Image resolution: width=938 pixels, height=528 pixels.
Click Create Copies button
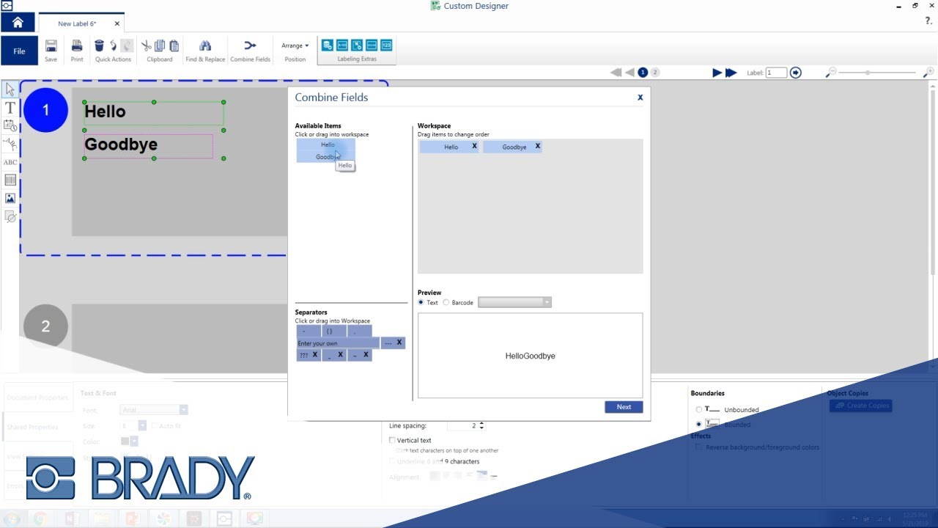(x=860, y=406)
